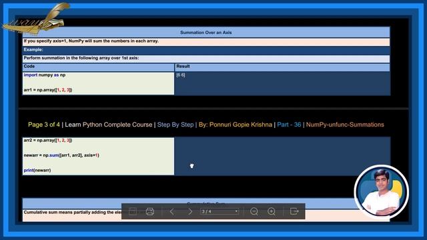Go to next page with right arrow
This screenshot has height=240, width=427.
[x=190, y=211]
